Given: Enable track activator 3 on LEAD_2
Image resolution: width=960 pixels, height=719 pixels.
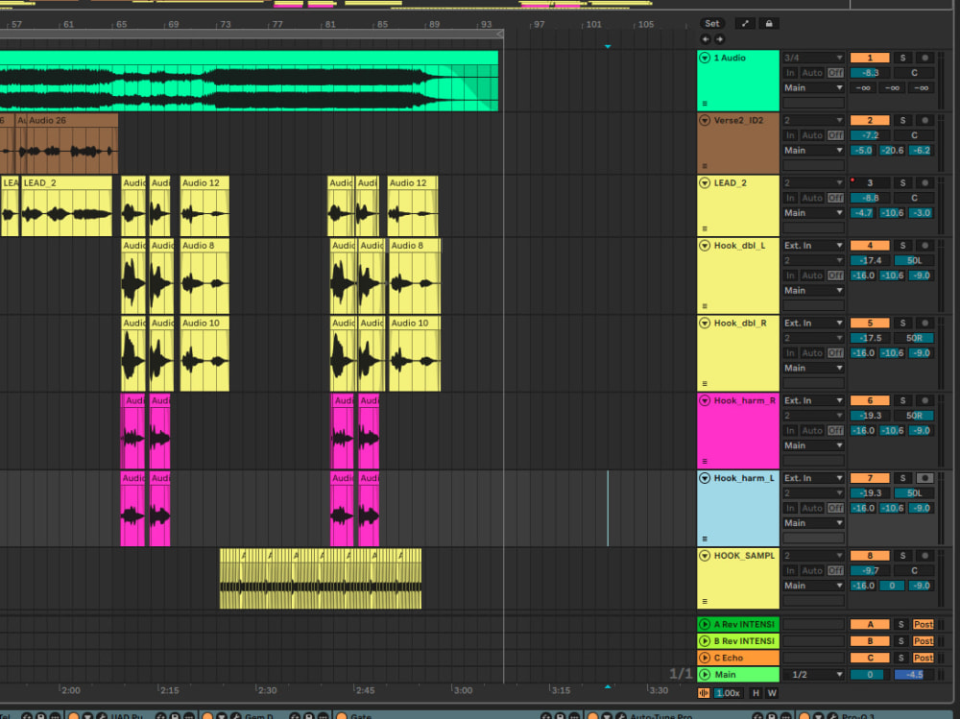Looking at the screenshot, I should [x=870, y=182].
